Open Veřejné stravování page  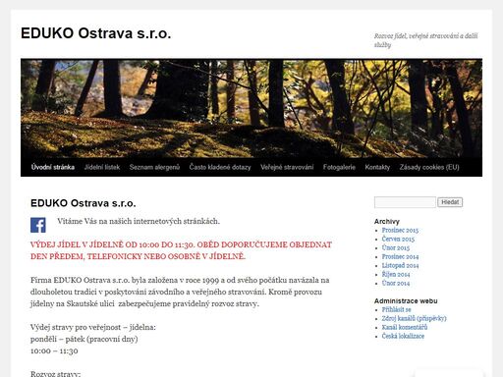pos(287,167)
